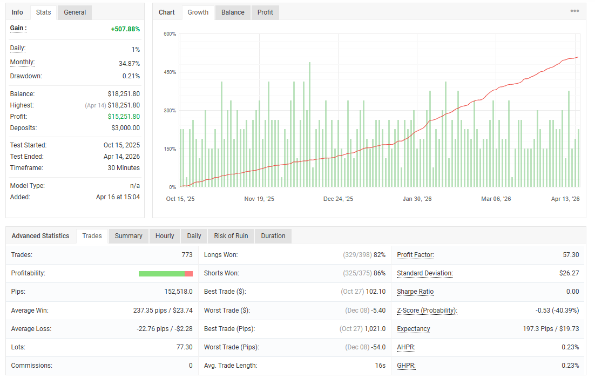
Task: Select the Growth chart tab
Action: tap(198, 12)
